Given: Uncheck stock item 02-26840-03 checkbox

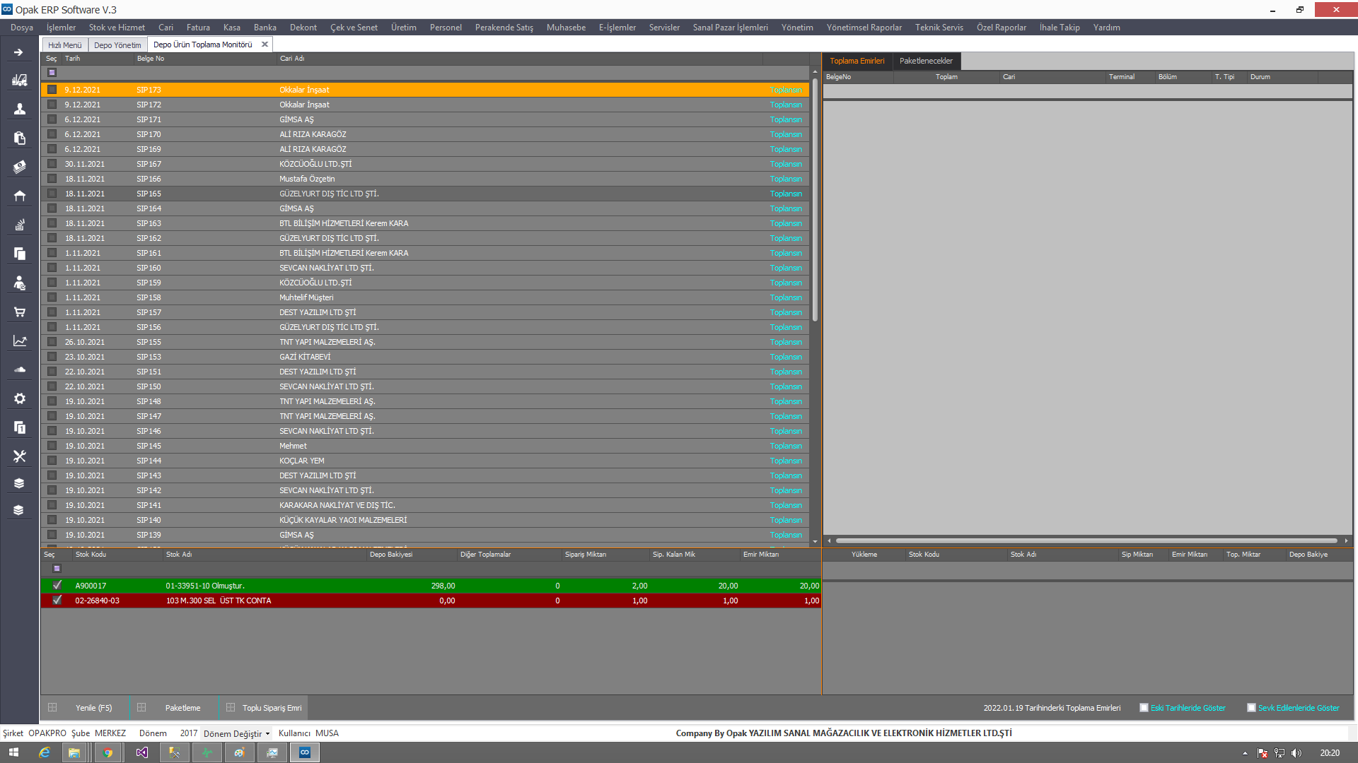Looking at the screenshot, I should [x=57, y=600].
